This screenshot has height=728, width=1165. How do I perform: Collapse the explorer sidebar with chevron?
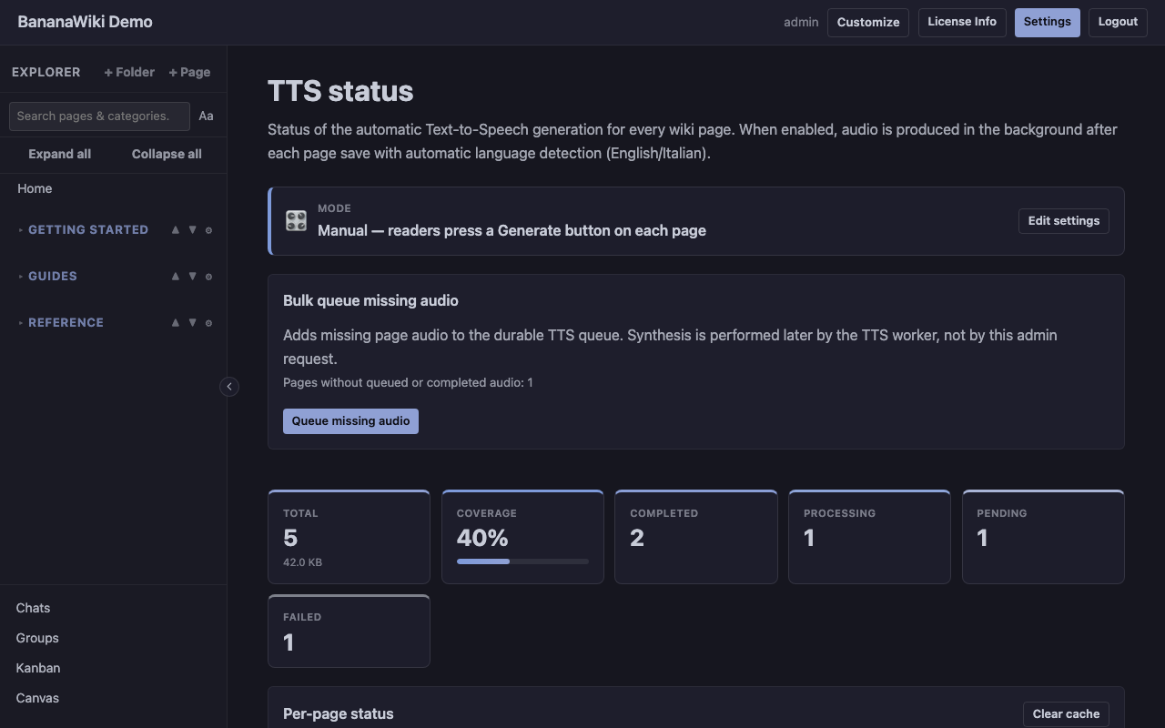(x=229, y=387)
